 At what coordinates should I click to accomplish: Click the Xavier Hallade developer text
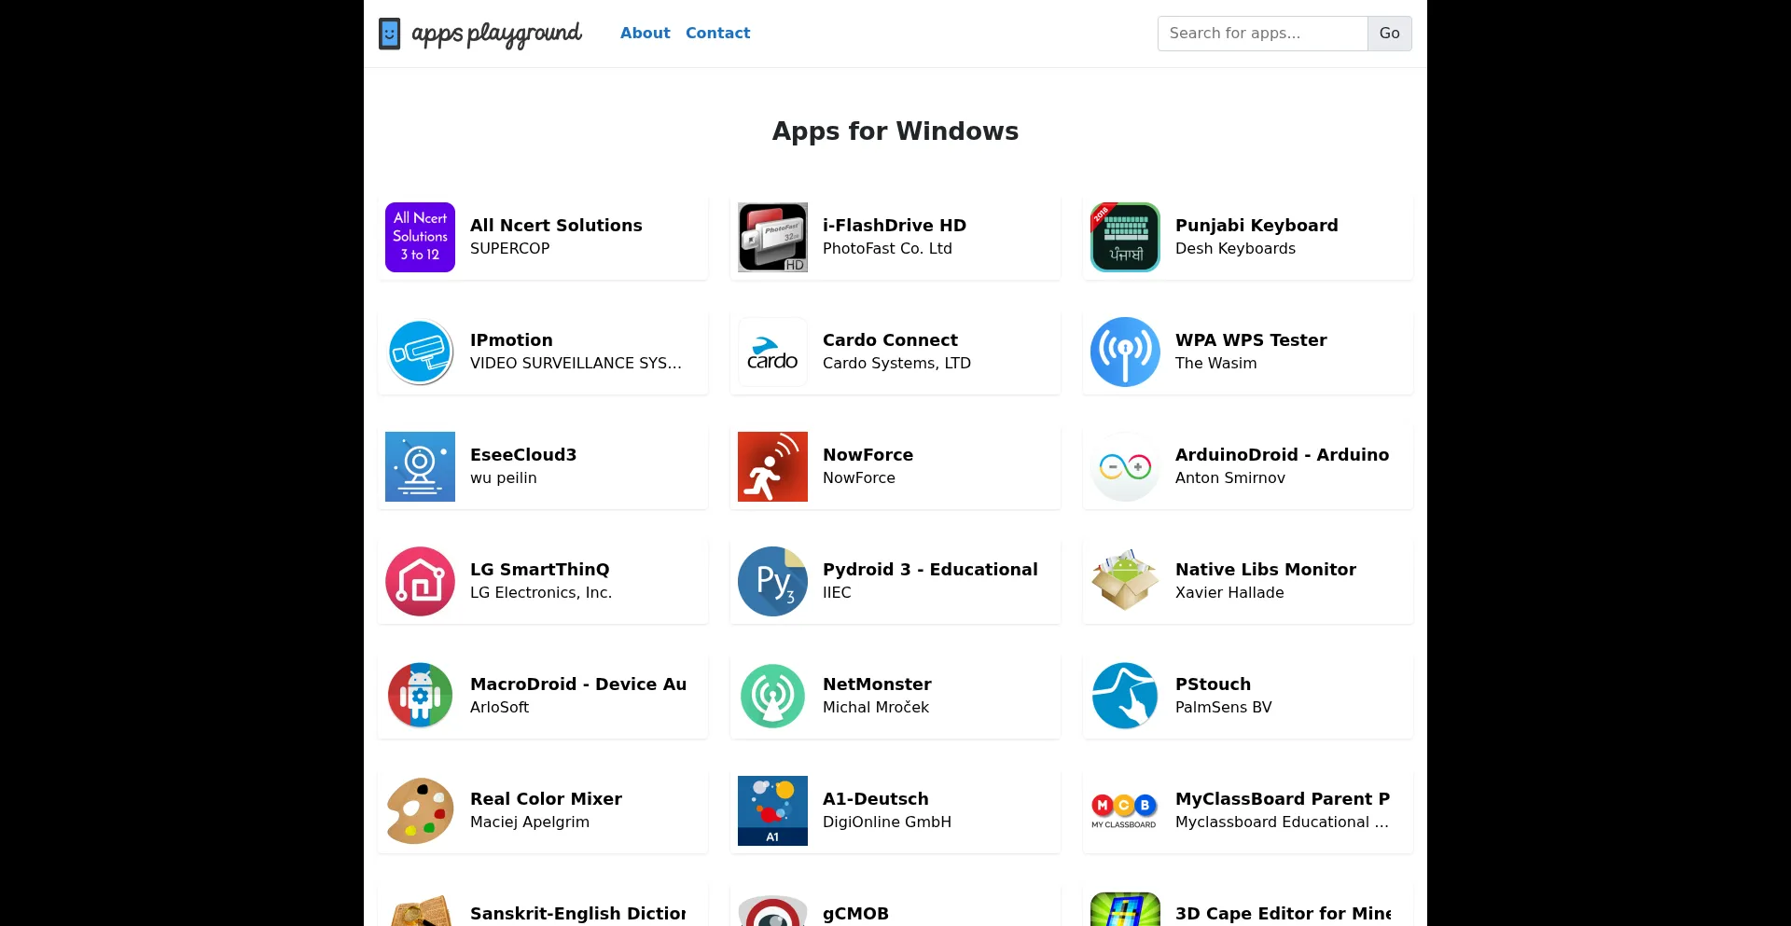click(1229, 593)
